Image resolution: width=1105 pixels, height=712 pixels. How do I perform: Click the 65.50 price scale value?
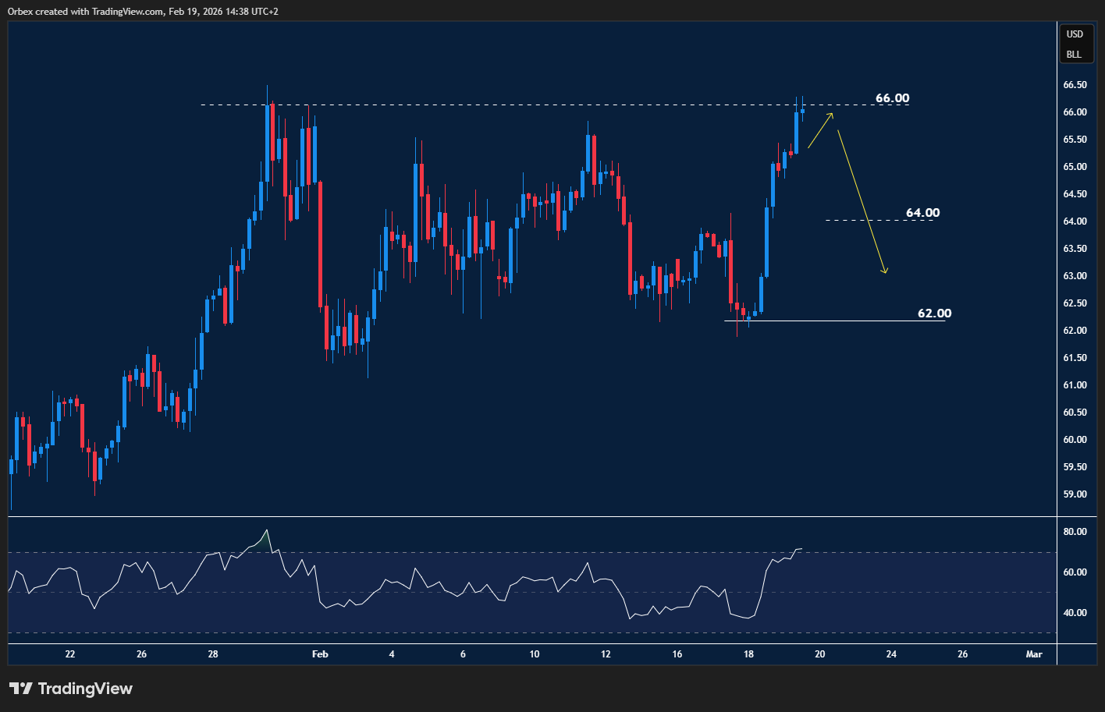click(1075, 140)
